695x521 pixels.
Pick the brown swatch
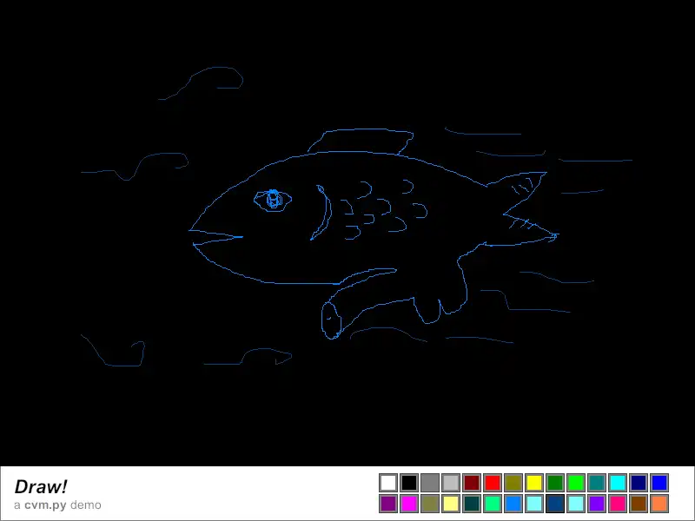click(x=639, y=504)
